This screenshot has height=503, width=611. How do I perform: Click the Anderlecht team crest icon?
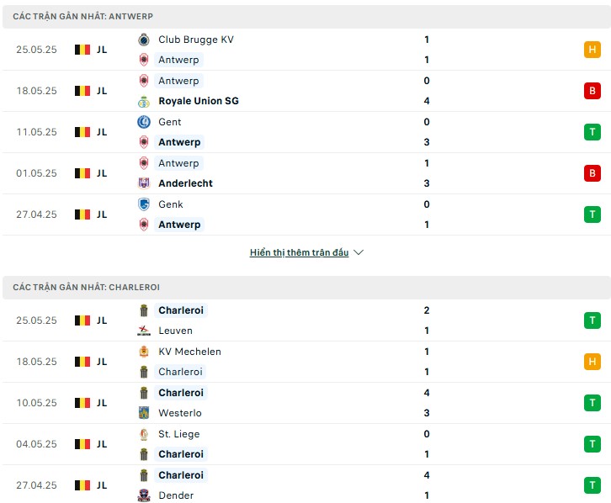144,183
